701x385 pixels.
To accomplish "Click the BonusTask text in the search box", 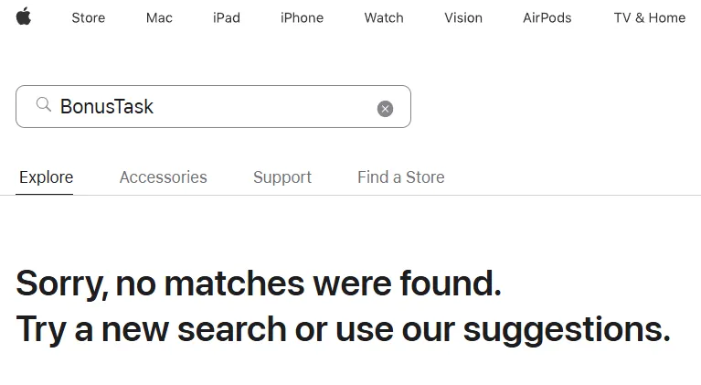I will click(107, 106).
